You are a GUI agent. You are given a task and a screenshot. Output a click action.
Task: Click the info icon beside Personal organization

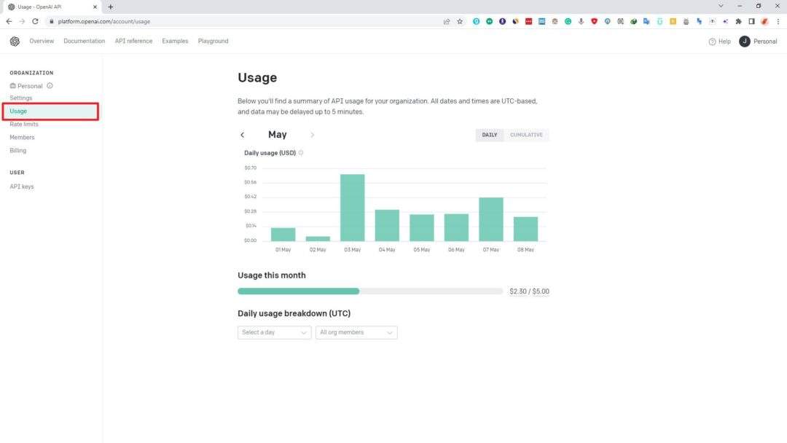pyautogui.click(x=50, y=86)
